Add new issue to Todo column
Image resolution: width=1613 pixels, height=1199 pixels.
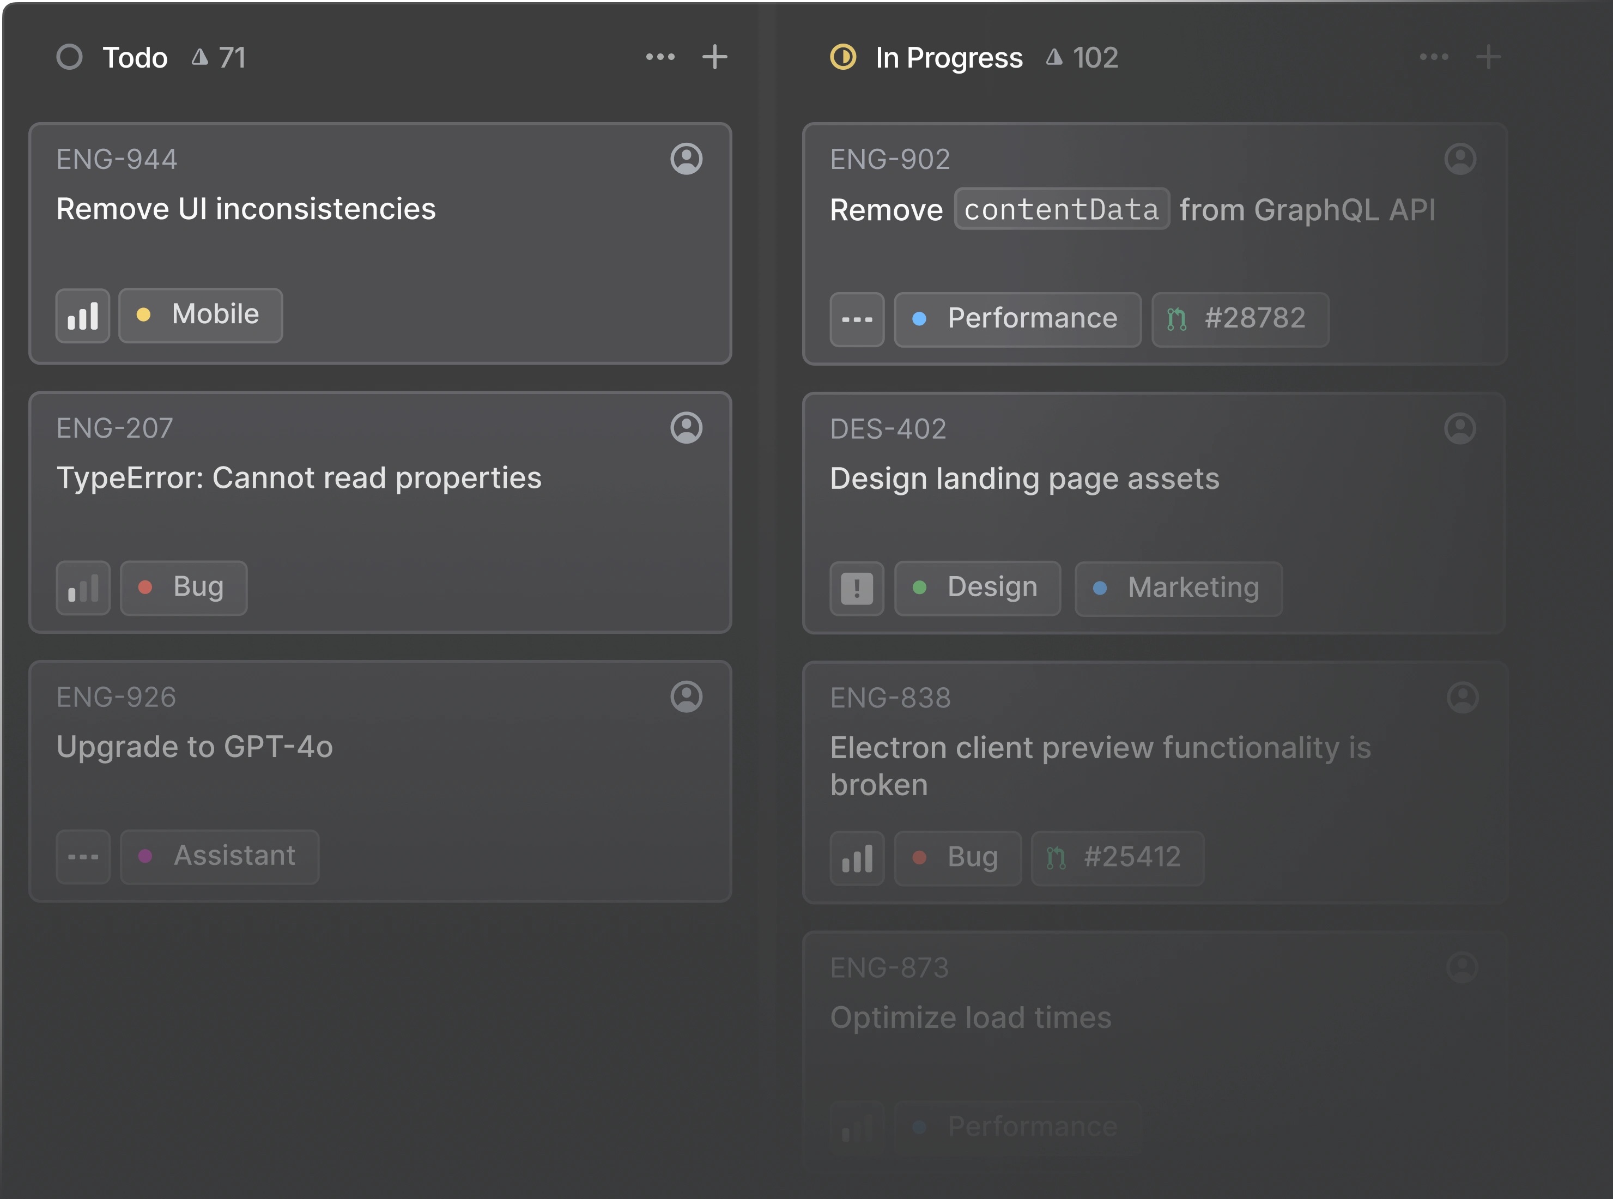714,57
